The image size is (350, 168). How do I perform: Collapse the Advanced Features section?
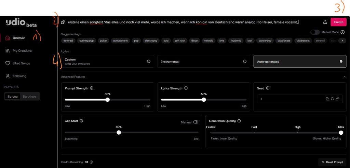point(344,77)
